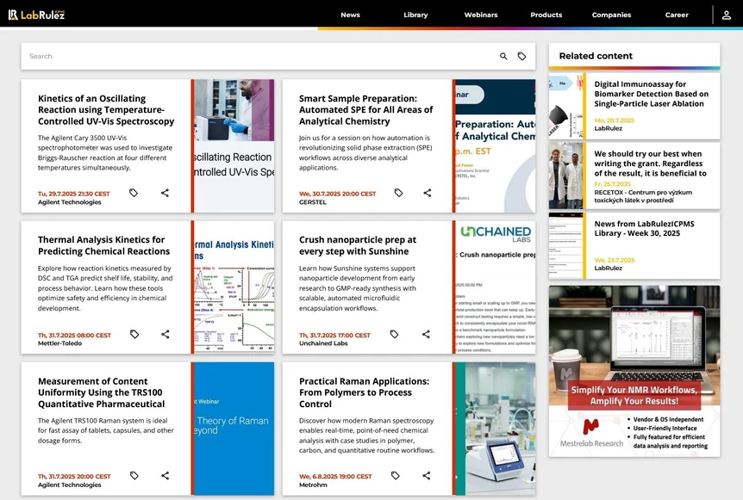Screen dimensions: 743x500
Task: Click 'Agilent Technologies' under Kinetics card
Action: point(70,202)
